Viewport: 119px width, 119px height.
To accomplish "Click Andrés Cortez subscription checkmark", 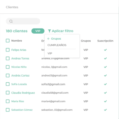I will [105, 75].
